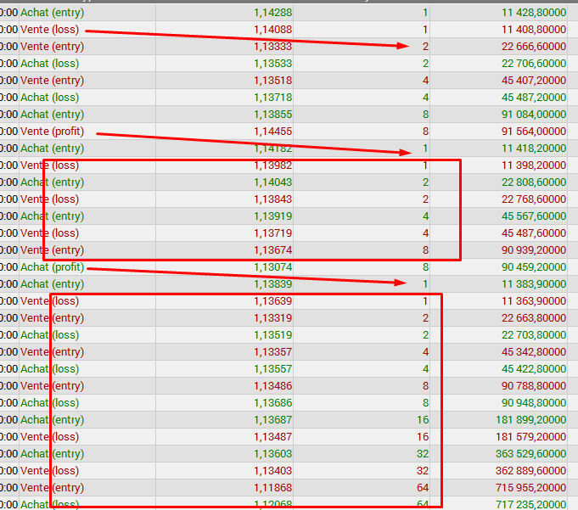Screen dimensions: 578x510
Task: Click amount 11 428,80000
Action: [534, 13]
